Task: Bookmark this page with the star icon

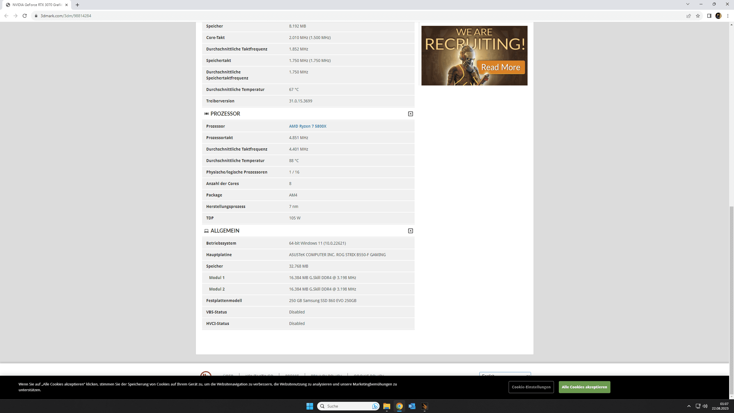Action: (698, 16)
